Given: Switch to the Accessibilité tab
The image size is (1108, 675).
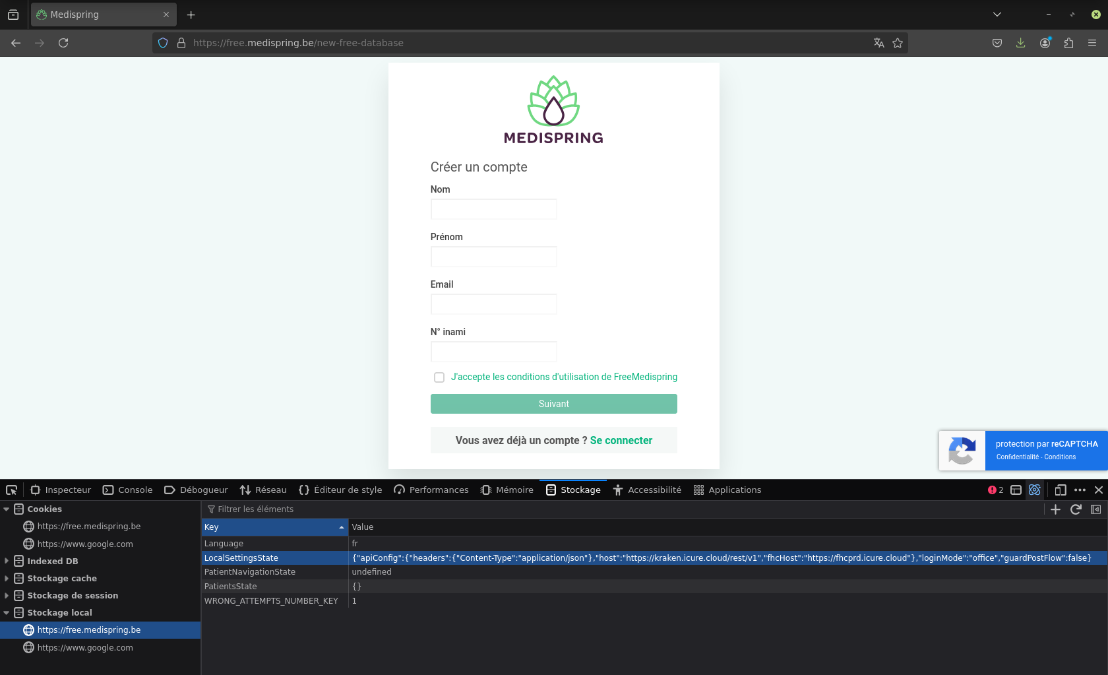Looking at the screenshot, I should point(647,490).
